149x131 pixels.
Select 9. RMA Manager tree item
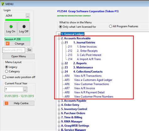72,122
